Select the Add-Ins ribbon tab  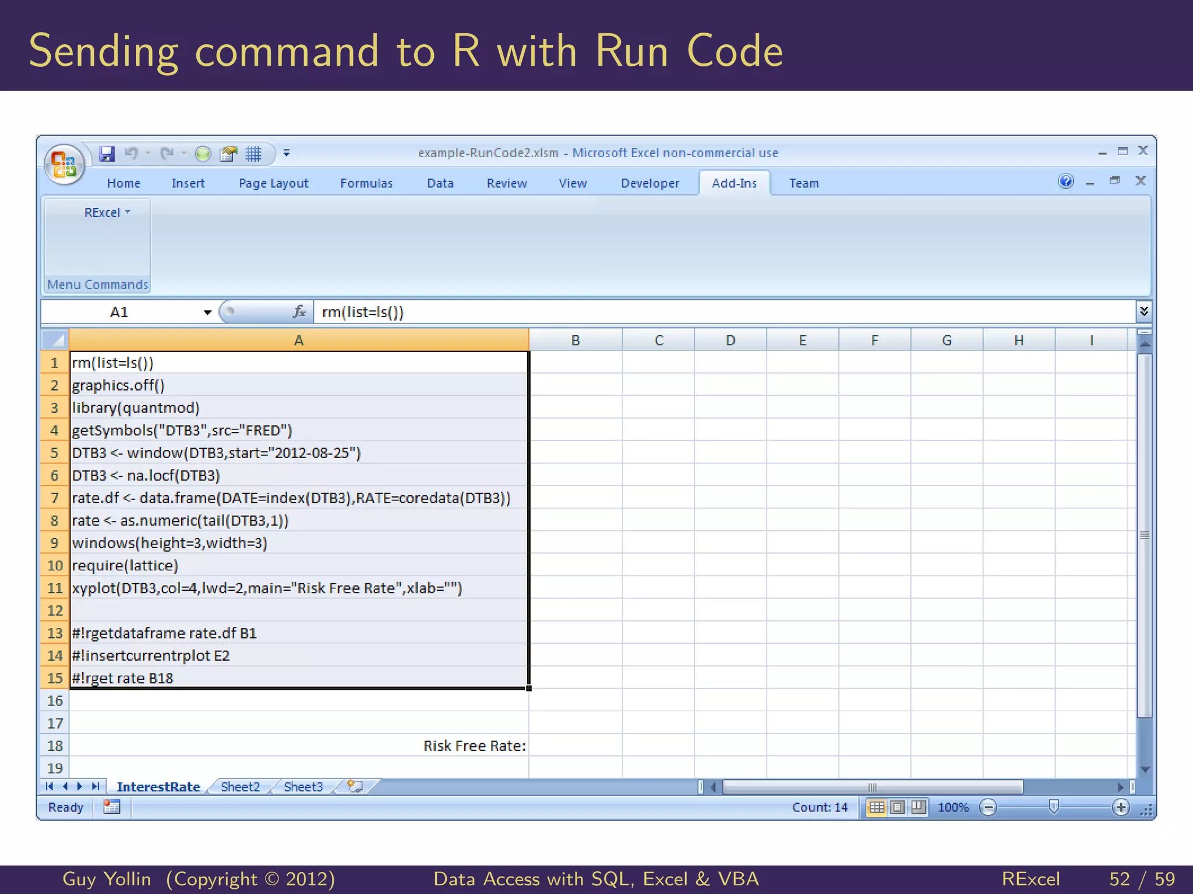[x=734, y=183]
